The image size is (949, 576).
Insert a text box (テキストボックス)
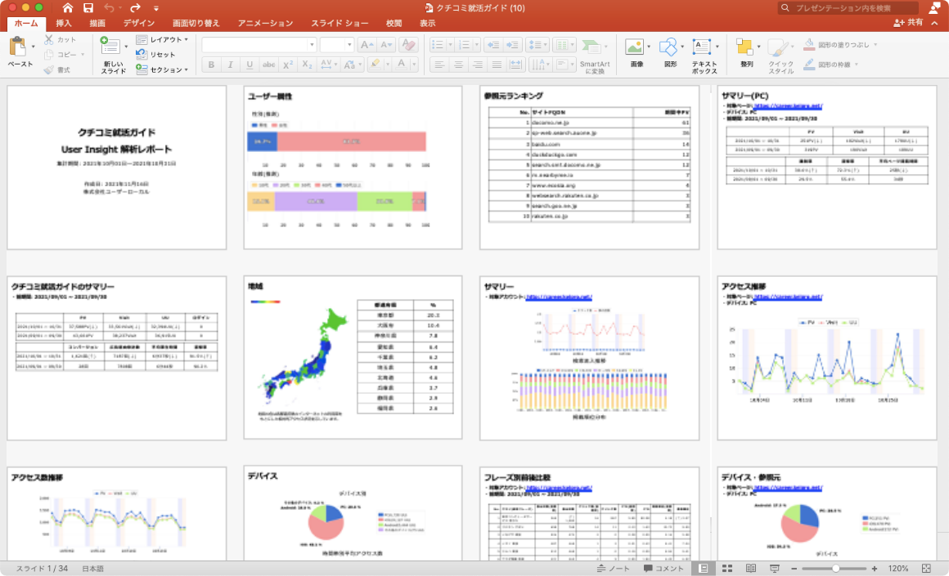(703, 47)
